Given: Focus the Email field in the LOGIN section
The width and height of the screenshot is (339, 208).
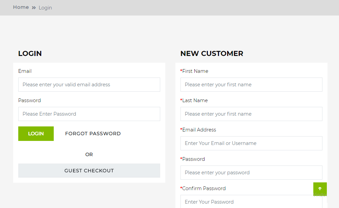Looking at the screenshot, I should pyautogui.click(x=89, y=85).
